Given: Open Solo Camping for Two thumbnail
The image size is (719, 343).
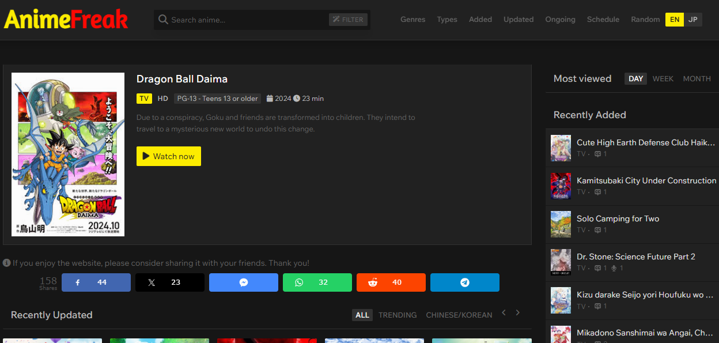Looking at the screenshot, I should click(561, 224).
